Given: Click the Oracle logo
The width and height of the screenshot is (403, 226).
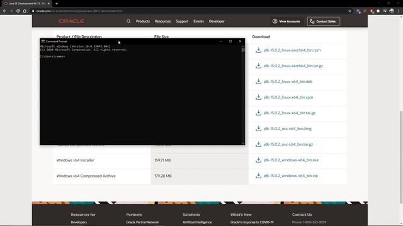Looking at the screenshot, I should pos(71,21).
